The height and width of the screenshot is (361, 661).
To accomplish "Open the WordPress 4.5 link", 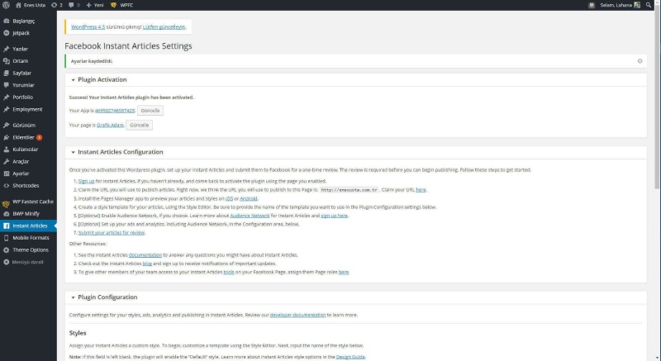I will pos(88,26).
